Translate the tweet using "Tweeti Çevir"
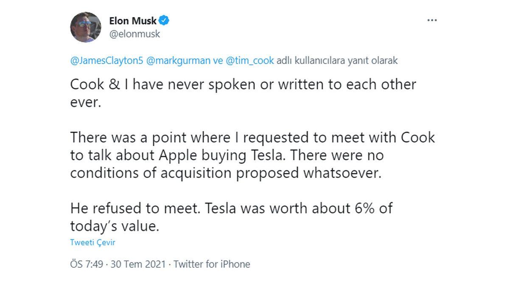Image resolution: width=509 pixels, height=286 pixels. [93, 242]
